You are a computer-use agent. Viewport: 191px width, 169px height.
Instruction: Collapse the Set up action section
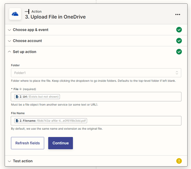click(96, 52)
